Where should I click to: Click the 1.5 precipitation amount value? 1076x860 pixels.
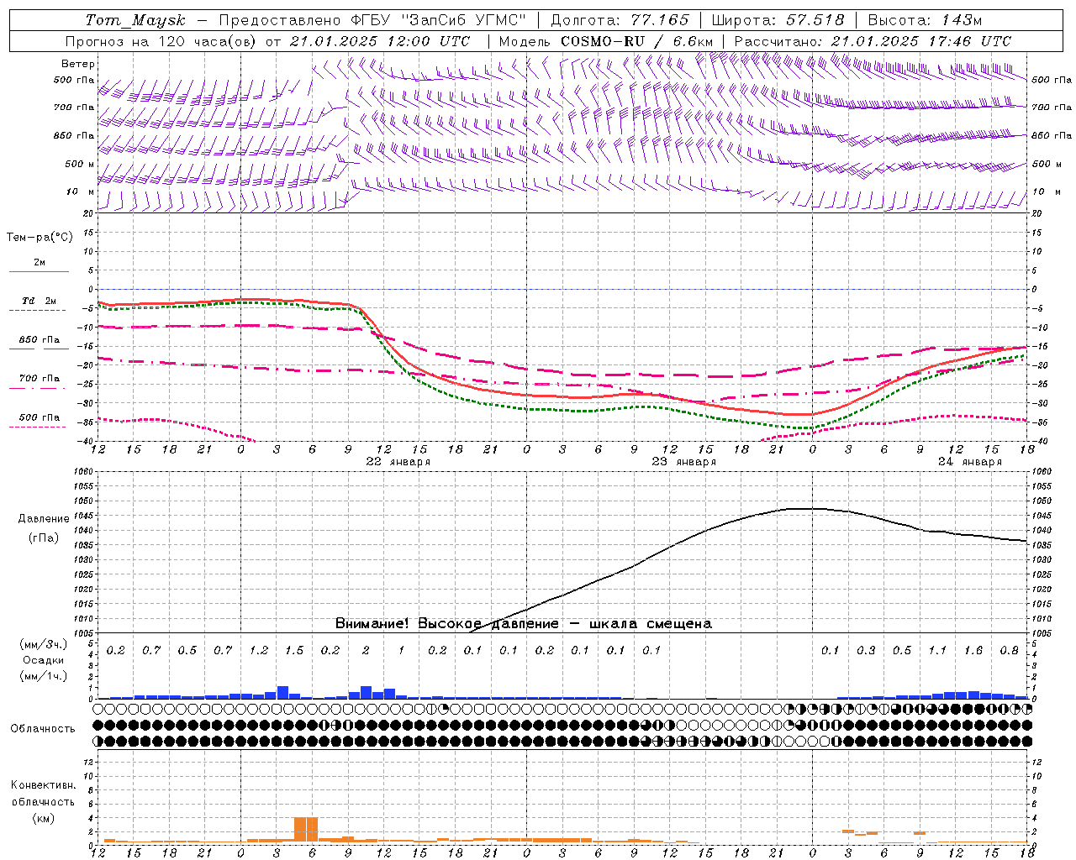(294, 650)
